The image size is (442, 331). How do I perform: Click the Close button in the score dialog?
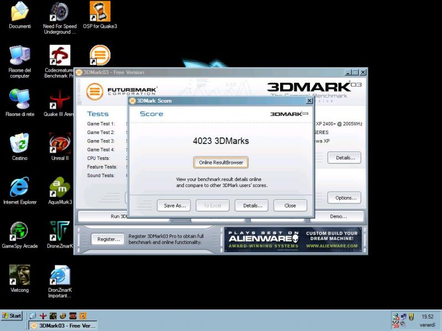click(x=290, y=205)
